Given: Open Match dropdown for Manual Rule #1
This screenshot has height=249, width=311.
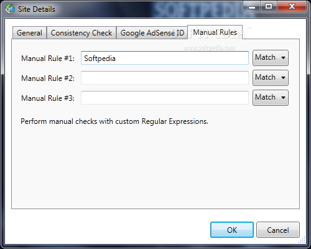Looking at the screenshot, I should [271, 58].
